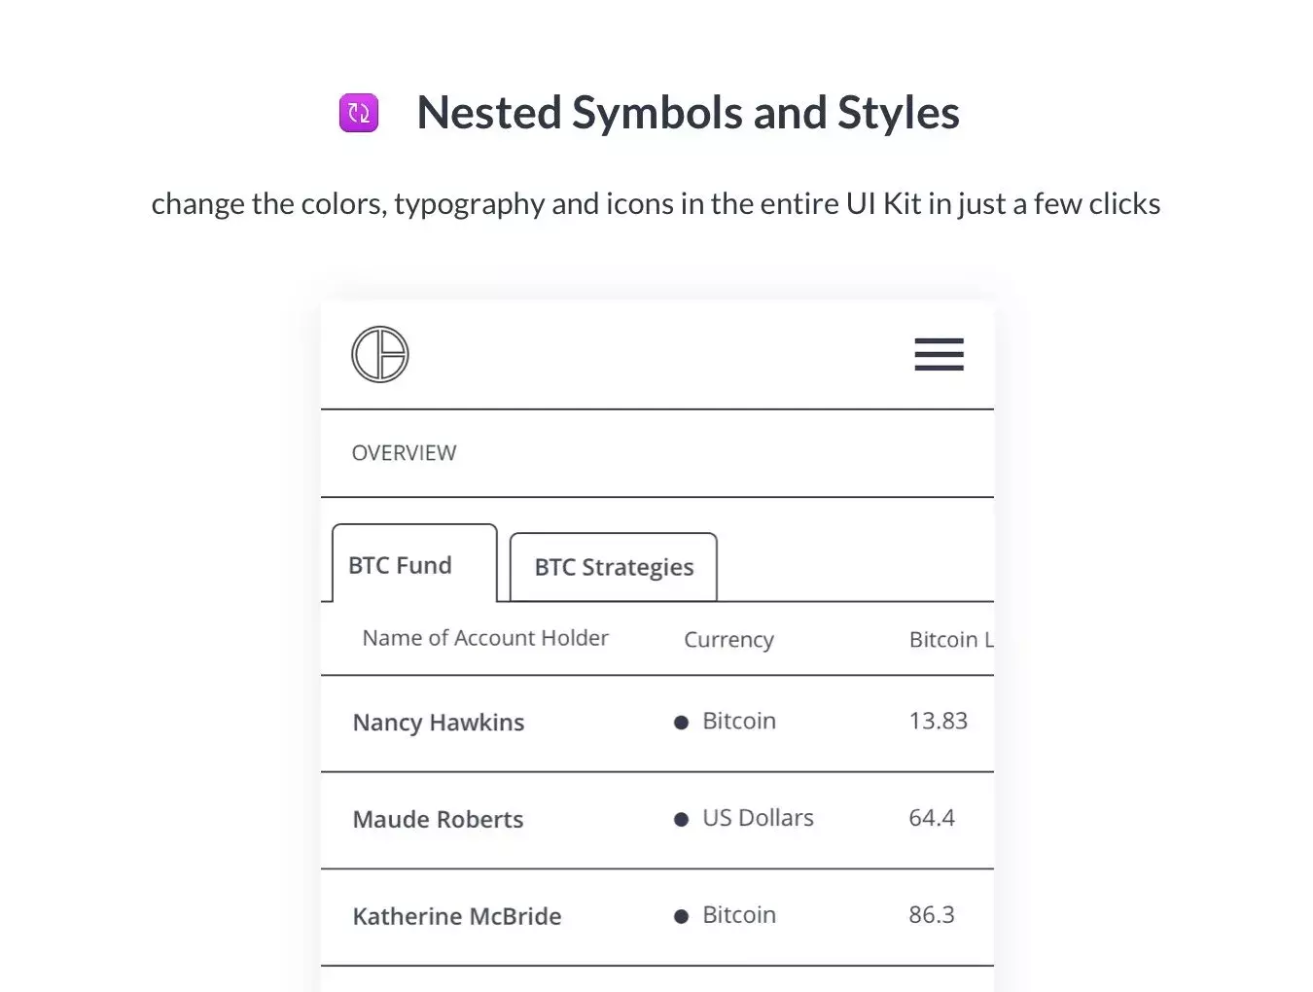
Task: Open the Katherine McBride account row
Action: click(657, 917)
